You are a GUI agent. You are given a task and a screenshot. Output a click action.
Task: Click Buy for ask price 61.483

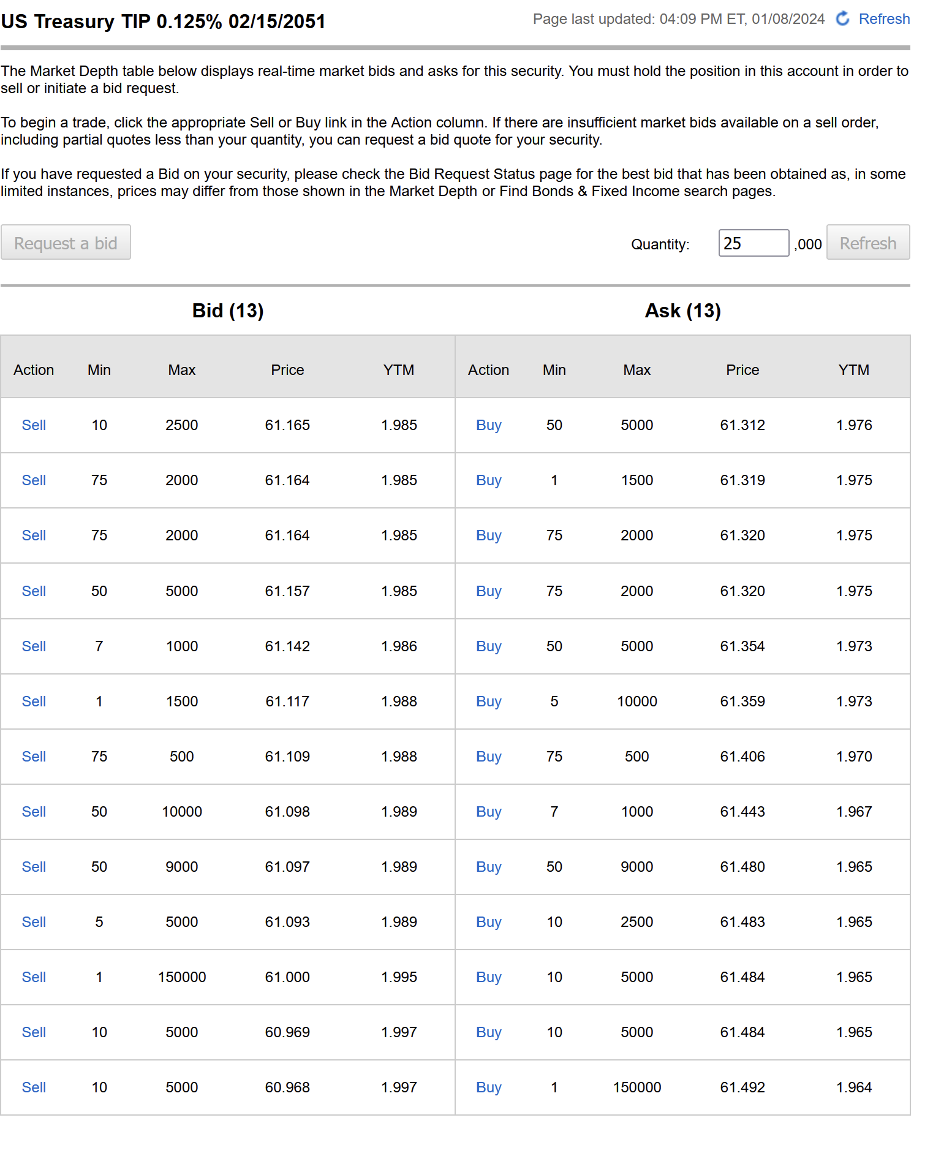489,922
